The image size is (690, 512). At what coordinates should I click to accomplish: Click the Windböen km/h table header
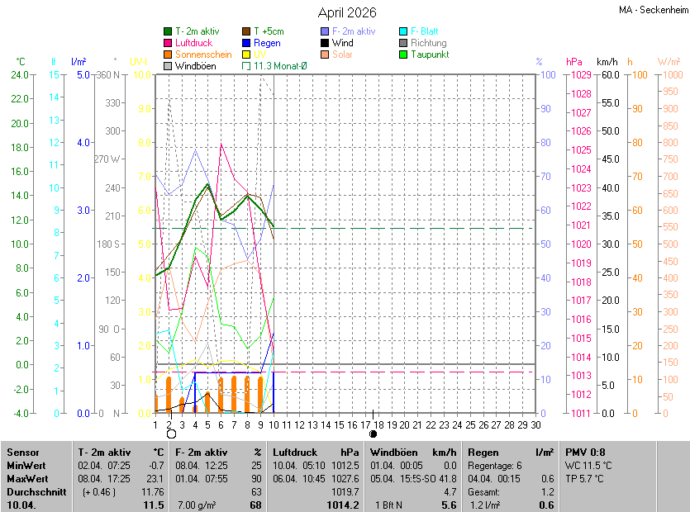413,453
